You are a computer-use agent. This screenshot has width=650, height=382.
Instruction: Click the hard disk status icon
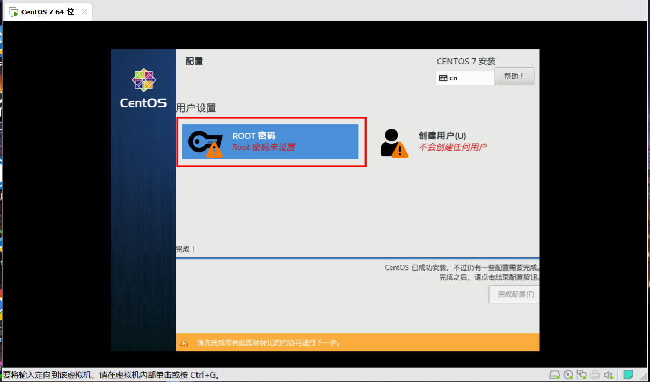pyautogui.click(x=554, y=374)
